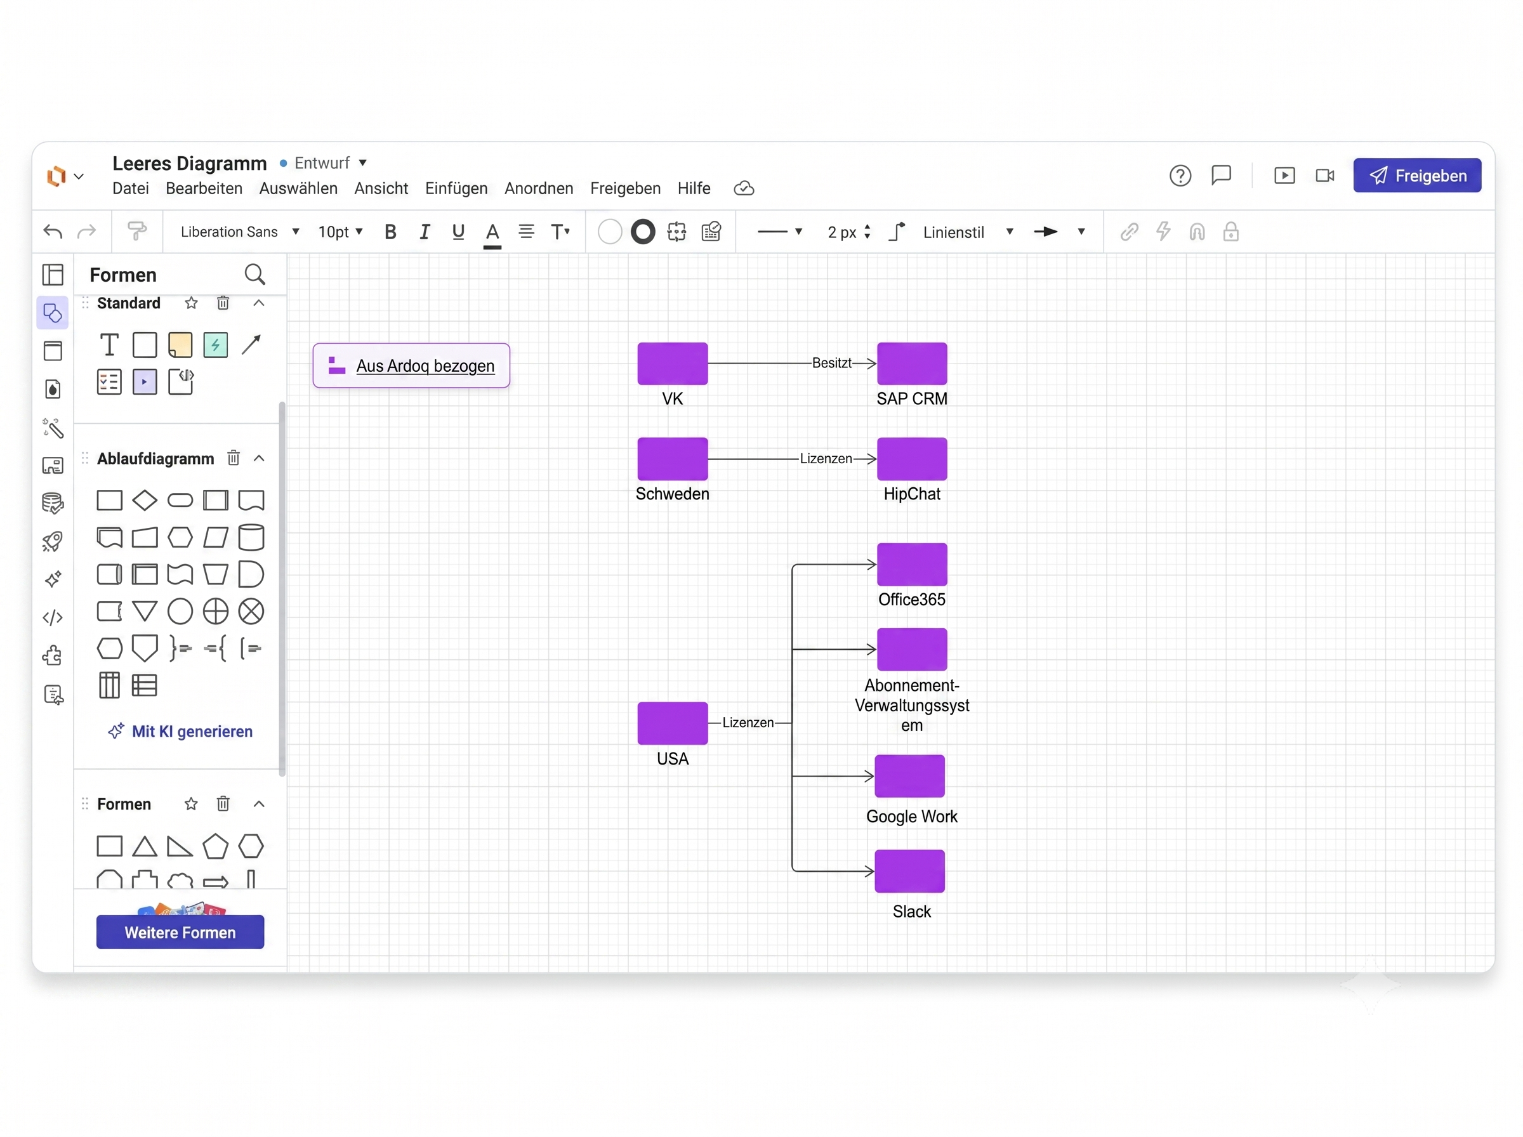Open the arrow end style dropdown
The image size is (1523, 1137).
click(x=1058, y=232)
